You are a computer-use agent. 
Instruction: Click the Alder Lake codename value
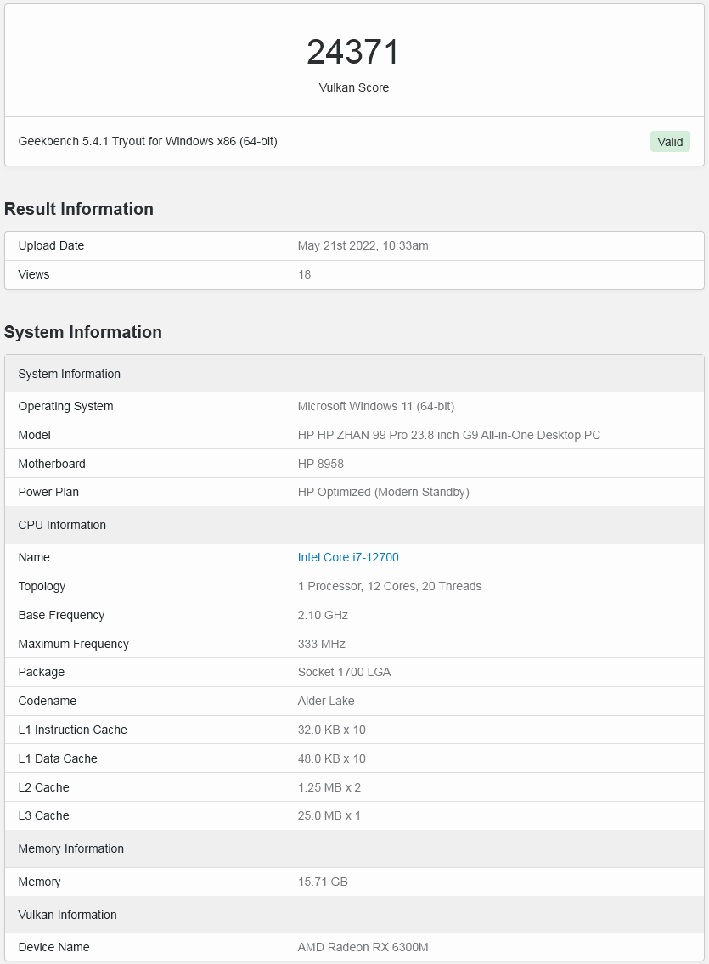pos(326,702)
